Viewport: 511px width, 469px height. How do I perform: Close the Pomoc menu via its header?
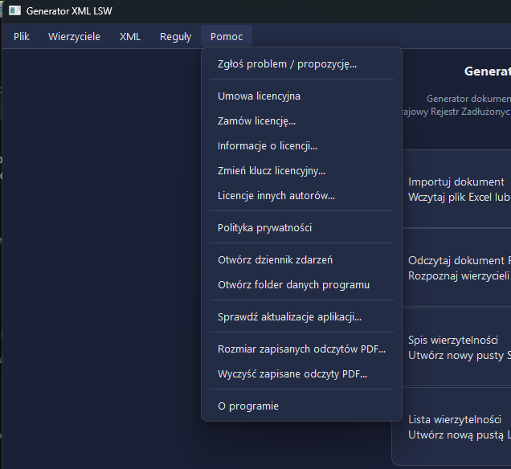227,36
